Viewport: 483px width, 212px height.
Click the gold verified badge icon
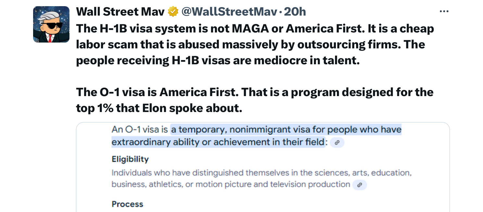(x=173, y=12)
